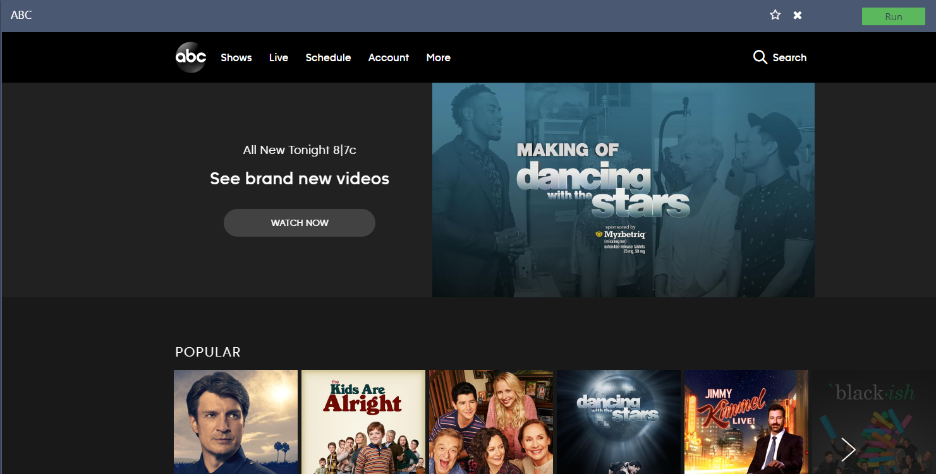936x474 pixels.
Task: Select the See brand new videos headline
Action: (300, 179)
